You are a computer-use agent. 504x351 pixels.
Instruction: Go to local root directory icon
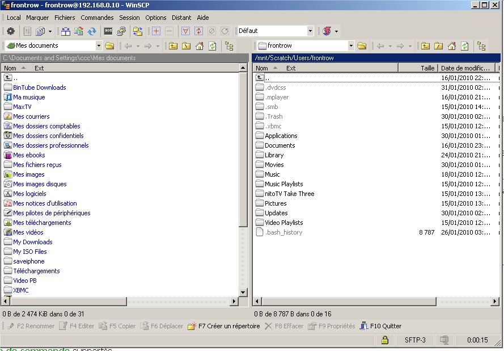[x=186, y=46]
